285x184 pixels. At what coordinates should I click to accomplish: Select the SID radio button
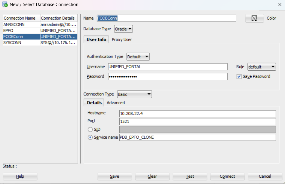[x=90, y=130]
